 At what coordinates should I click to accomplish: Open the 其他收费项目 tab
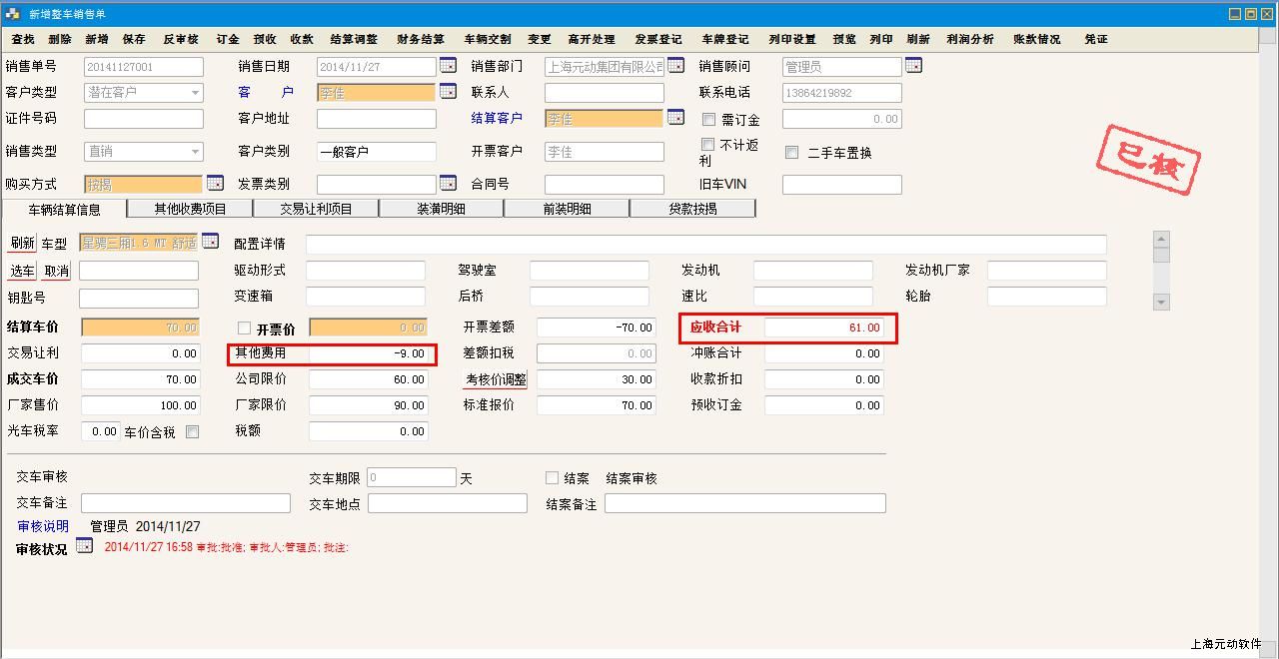tap(190, 209)
